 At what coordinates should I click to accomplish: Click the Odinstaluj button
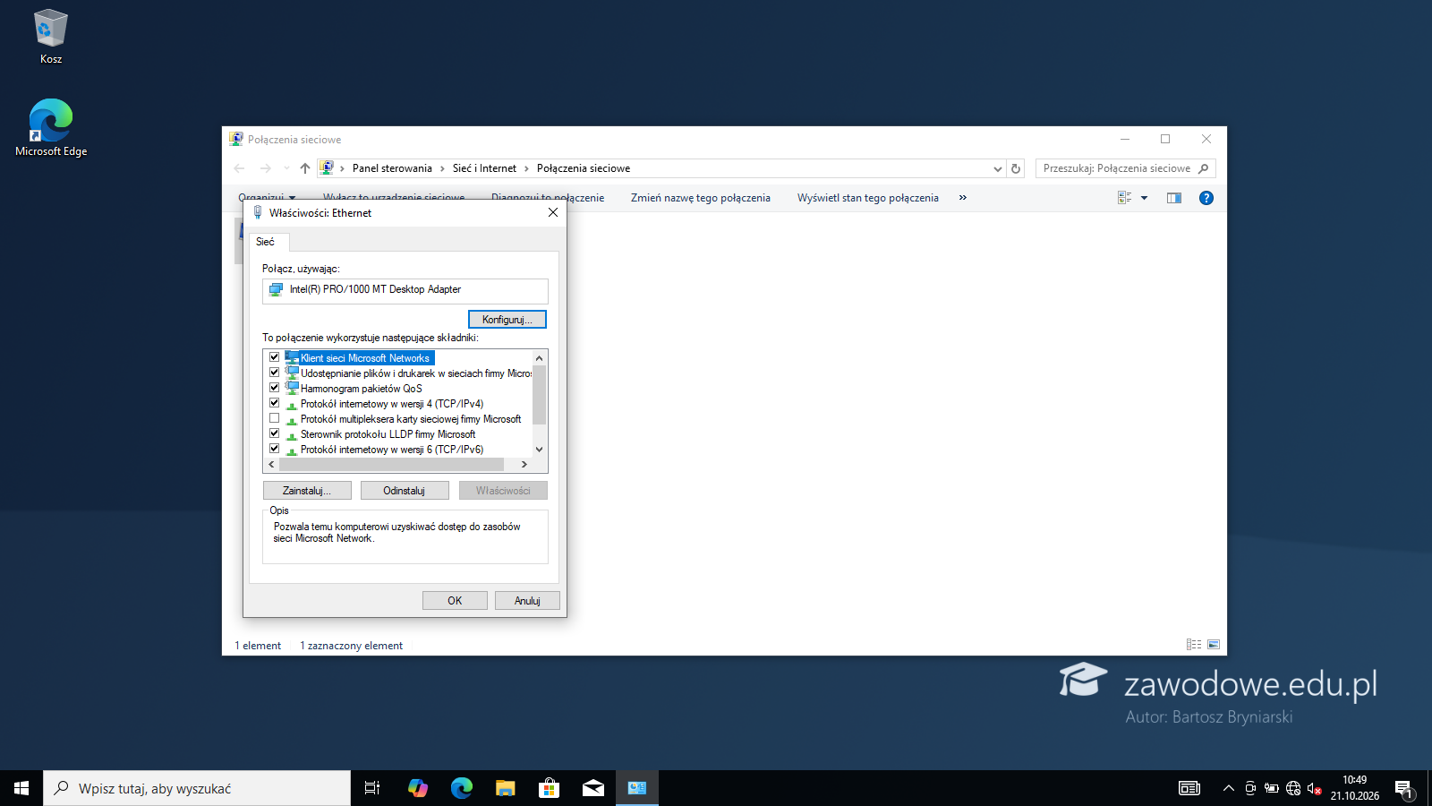tap(405, 491)
